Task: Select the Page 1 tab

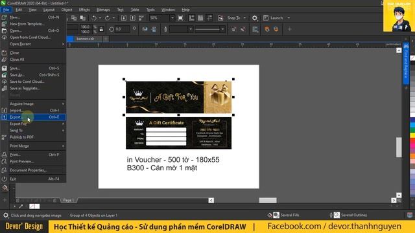Action: 69,200
